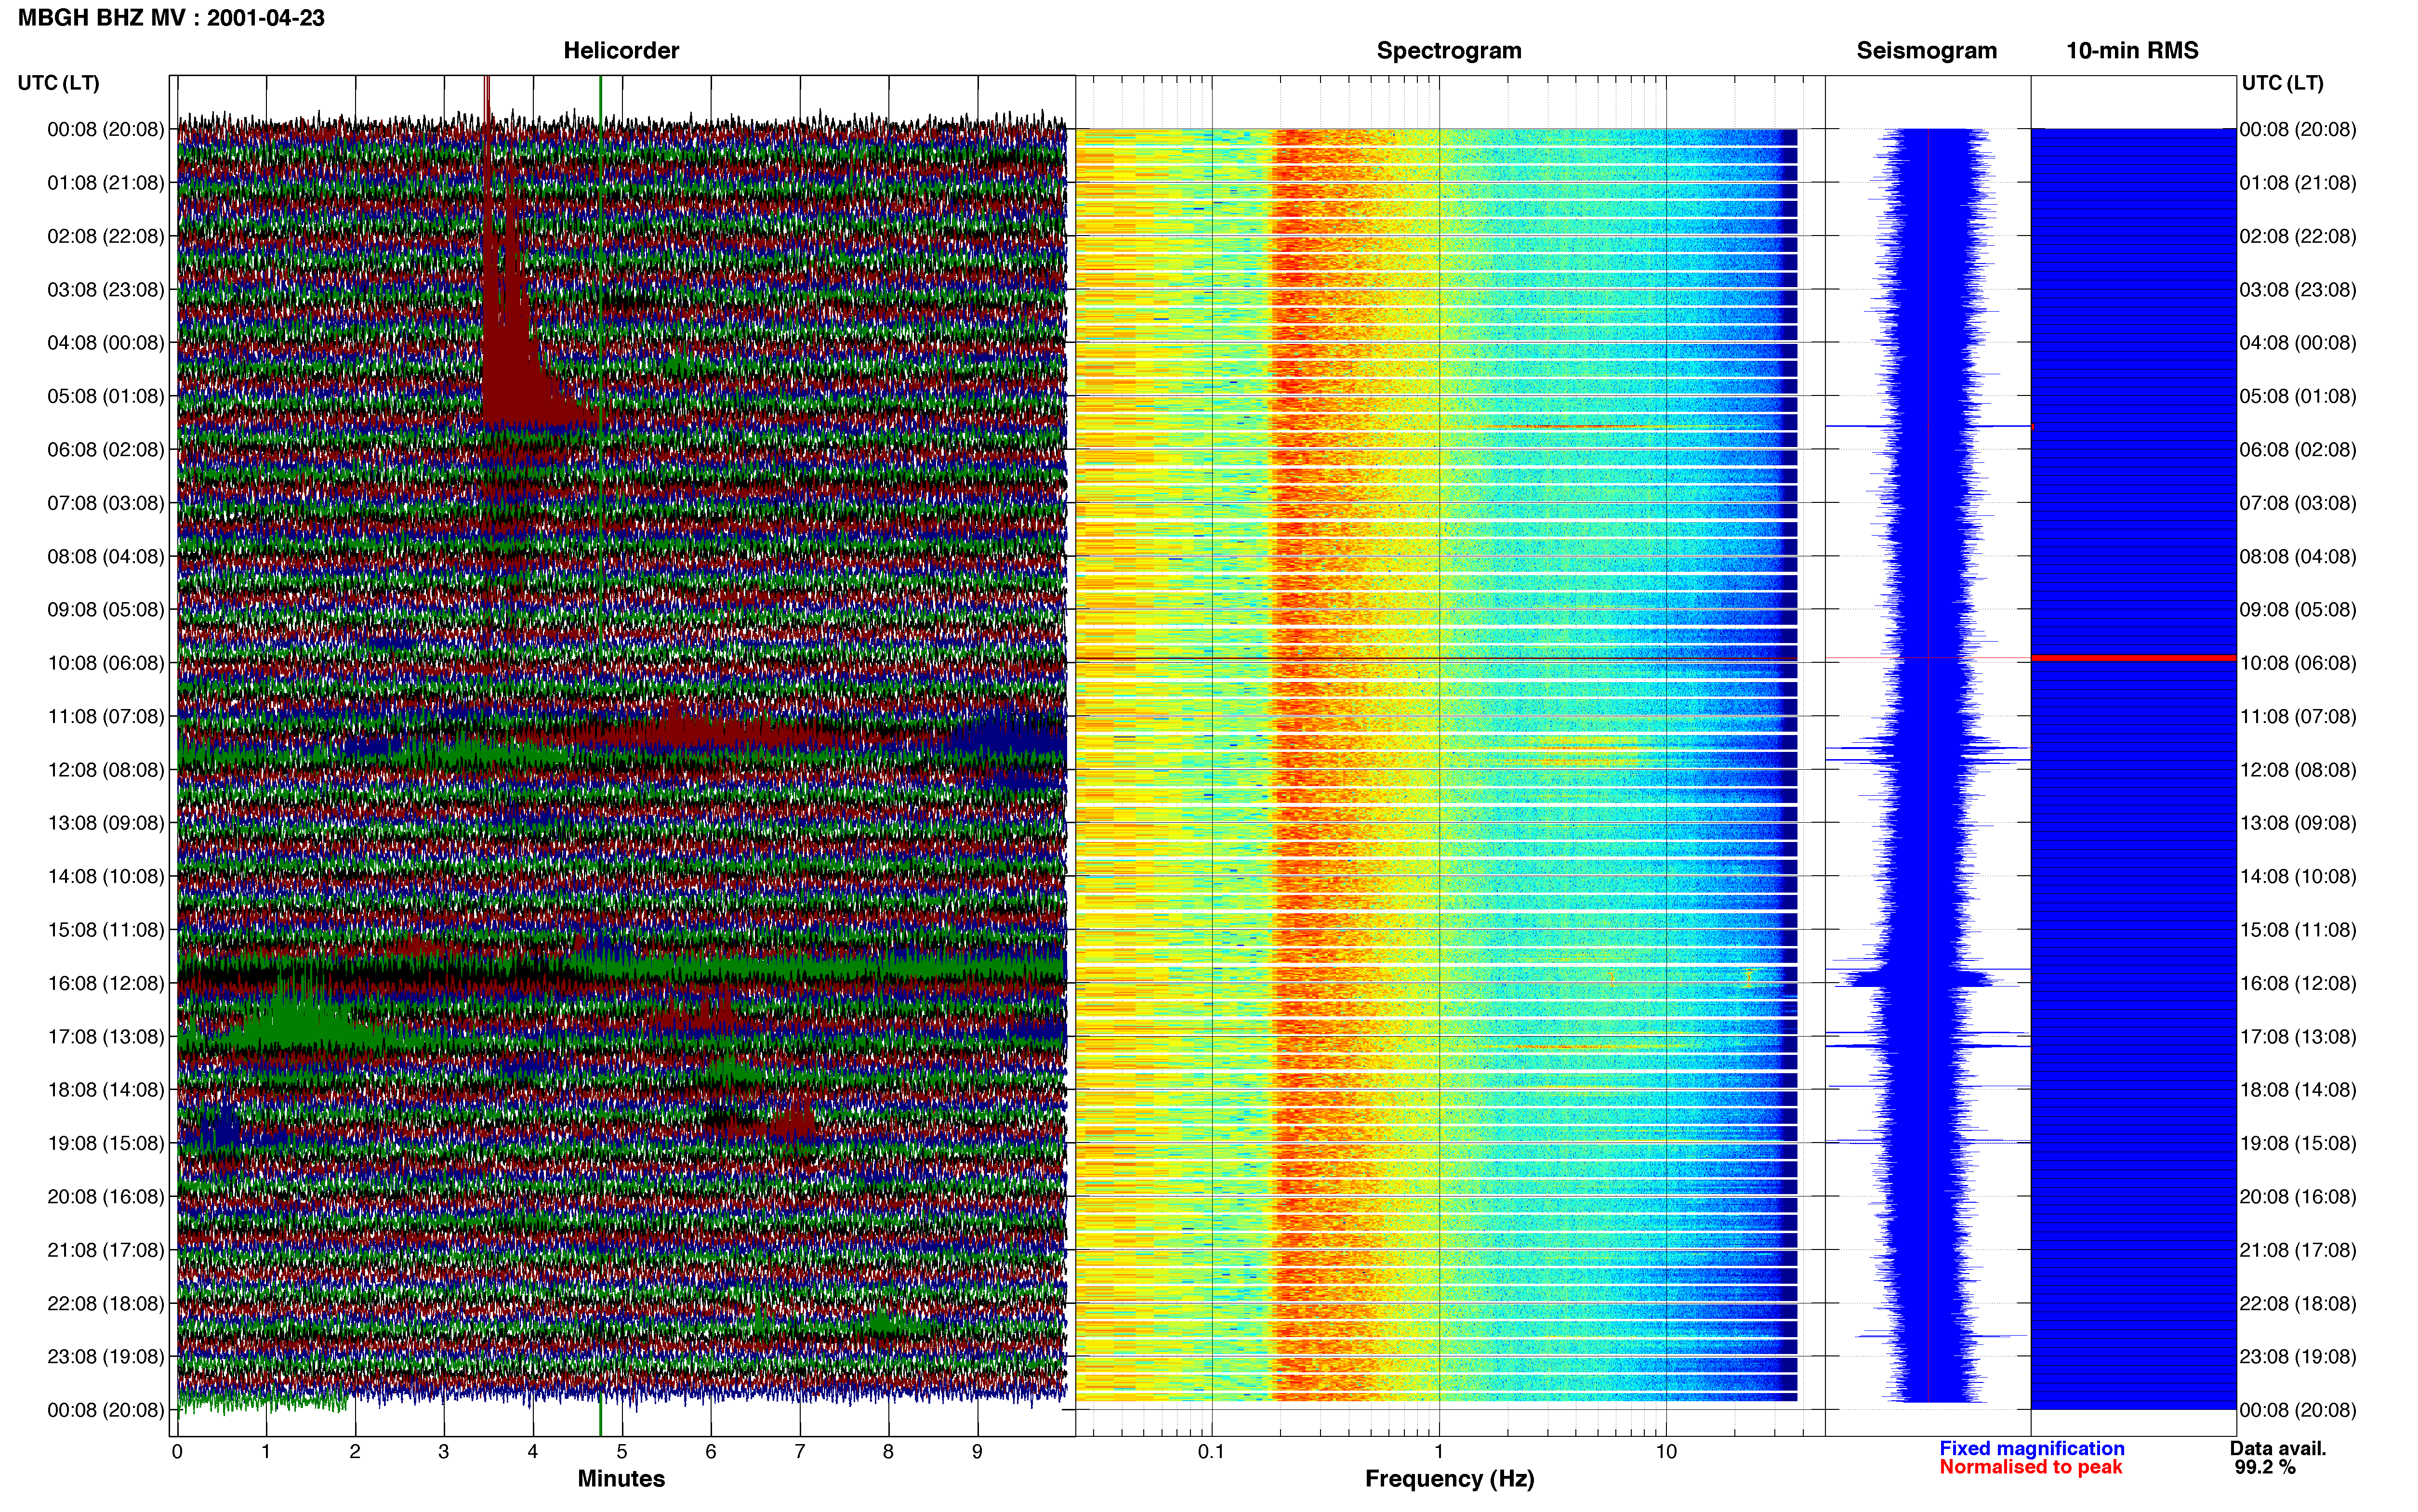This screenshot has height=1512, width=2418.
Task: Select the 'Helicorder' panel heading
Action: (621, 51)
